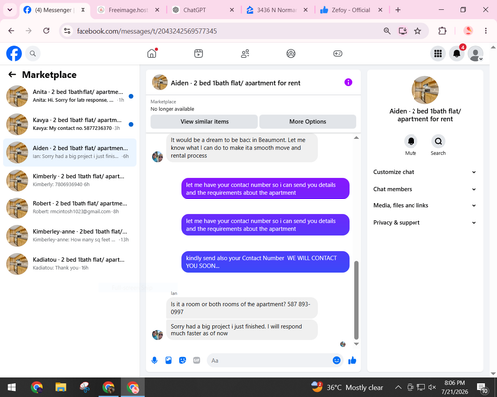Switch to the Freeimage.host browser tab
497x397 pixels.
128,10
